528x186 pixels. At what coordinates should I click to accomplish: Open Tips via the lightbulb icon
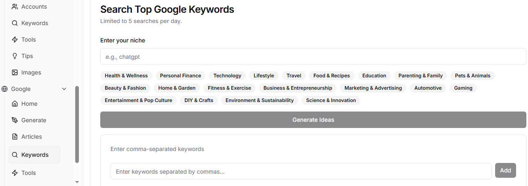[15, 56]
